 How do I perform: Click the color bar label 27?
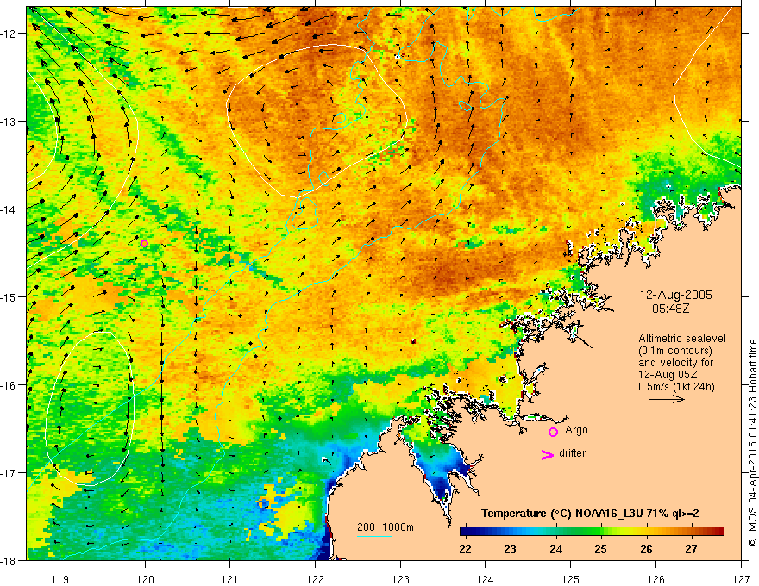[691, 549]
